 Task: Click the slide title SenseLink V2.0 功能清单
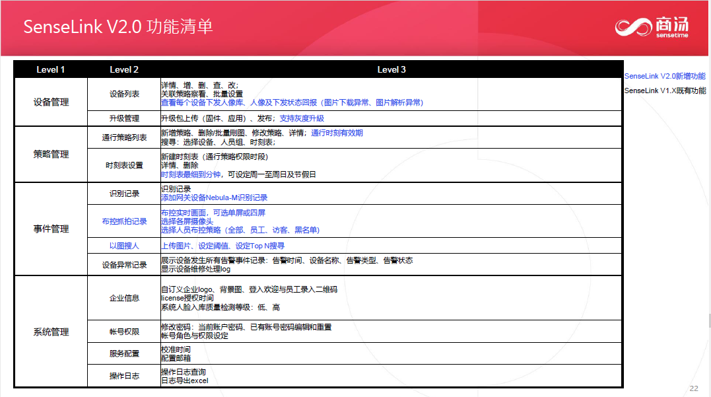pyautogui.click(x=118, y=27)
